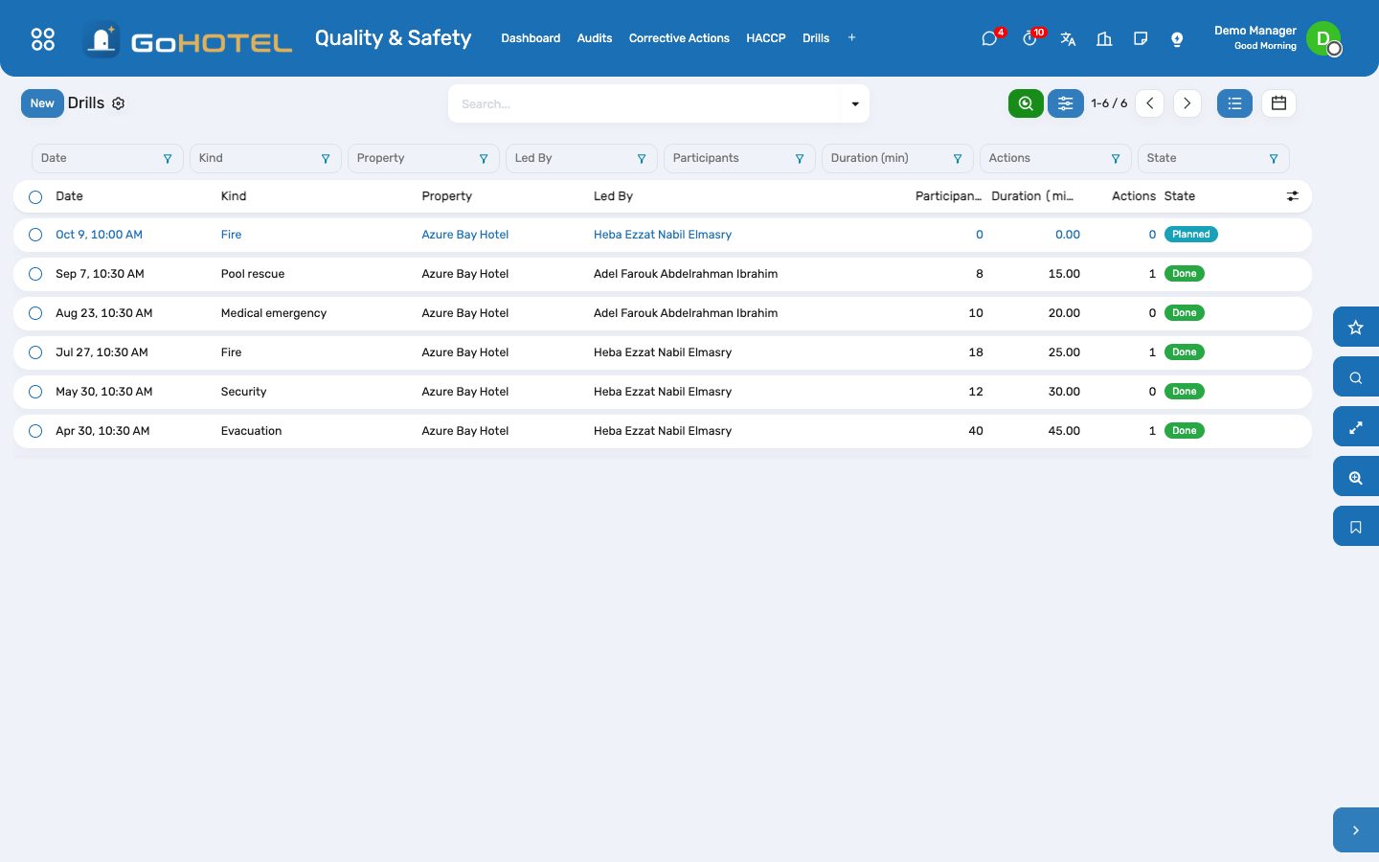Switch to list view

point(1234,103)
